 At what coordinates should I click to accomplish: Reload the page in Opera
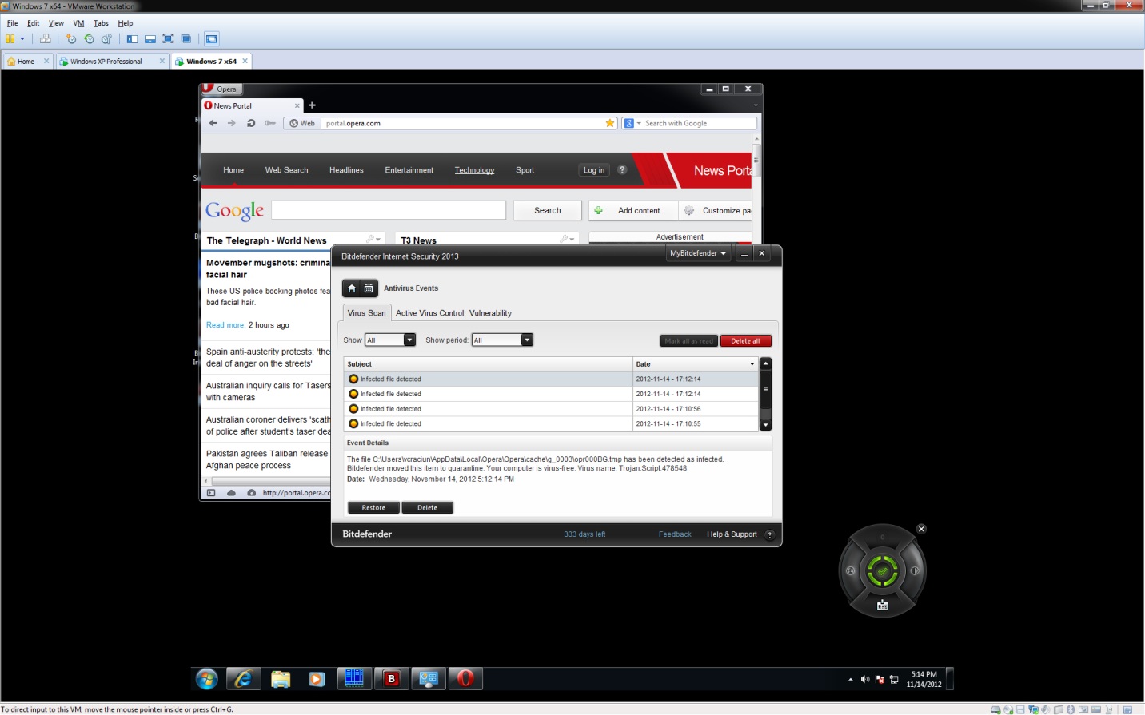(x=251, y=123)
